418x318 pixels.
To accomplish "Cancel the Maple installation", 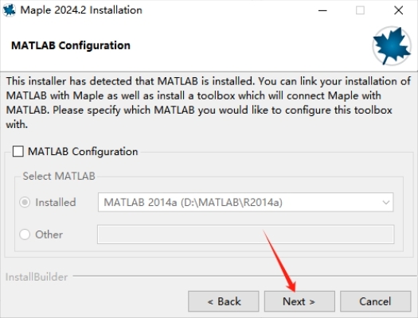I will tap(375, 301).
